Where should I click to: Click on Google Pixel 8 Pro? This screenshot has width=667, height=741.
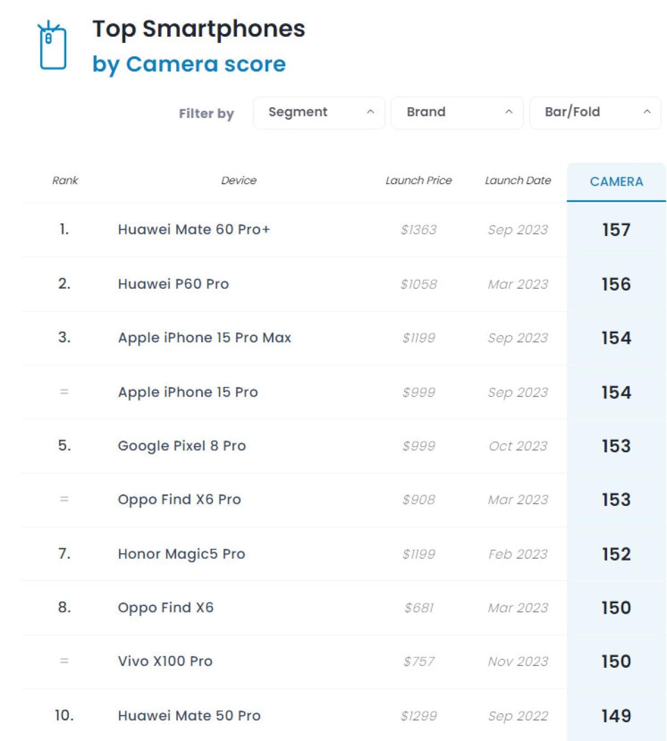pyautogui.click(x=182, y=446)
